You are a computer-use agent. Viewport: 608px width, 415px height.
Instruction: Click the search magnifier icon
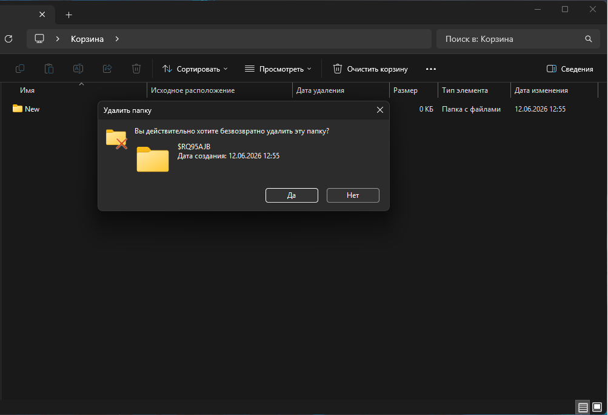pos(588,39)
